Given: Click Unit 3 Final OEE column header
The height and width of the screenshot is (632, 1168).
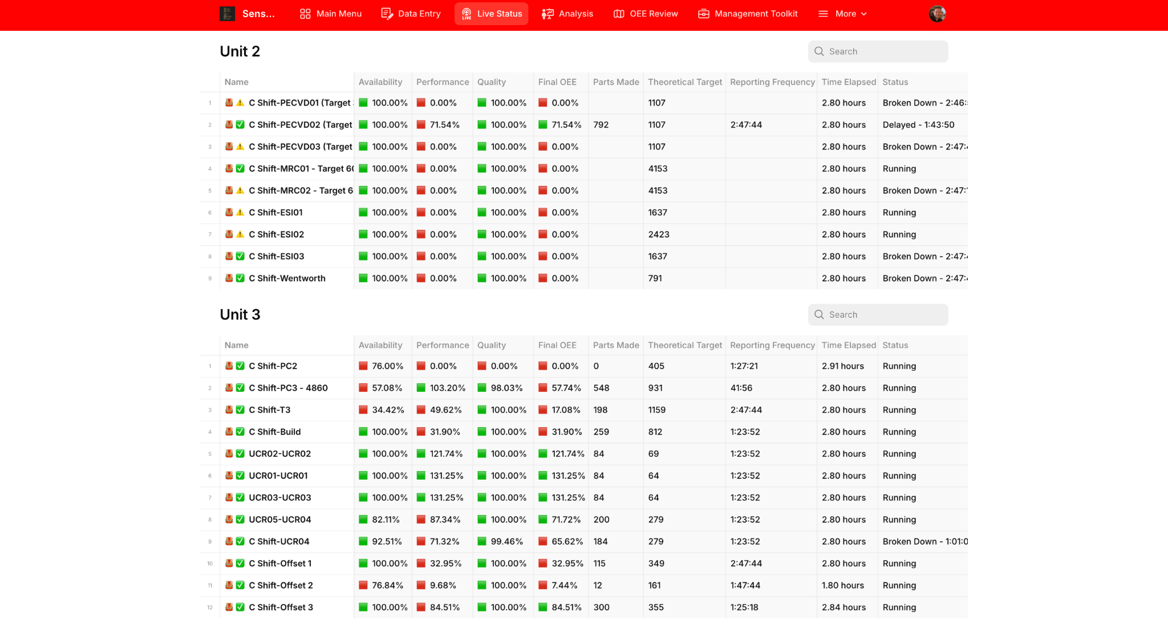Looking at the screenshot, I should [557, 345].
